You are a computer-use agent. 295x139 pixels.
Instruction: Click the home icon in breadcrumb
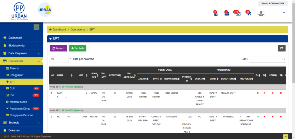click(x=50, y=30)
